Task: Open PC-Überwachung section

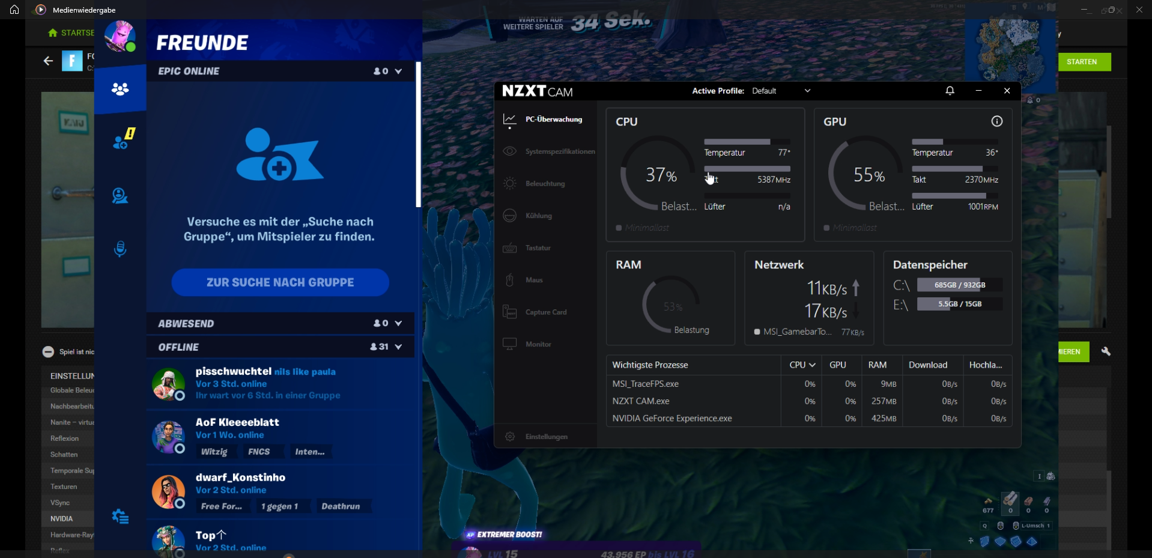Action: point(554,120)
